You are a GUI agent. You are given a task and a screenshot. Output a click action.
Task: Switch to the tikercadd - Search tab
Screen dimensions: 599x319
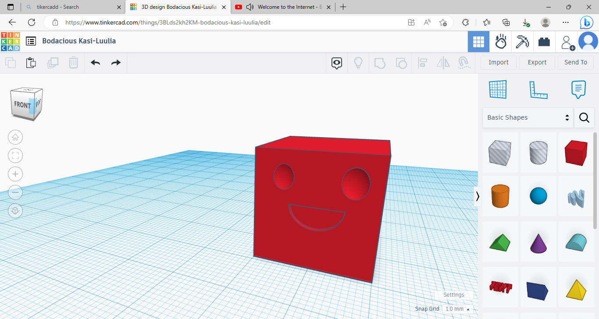(x=73, y=7)
